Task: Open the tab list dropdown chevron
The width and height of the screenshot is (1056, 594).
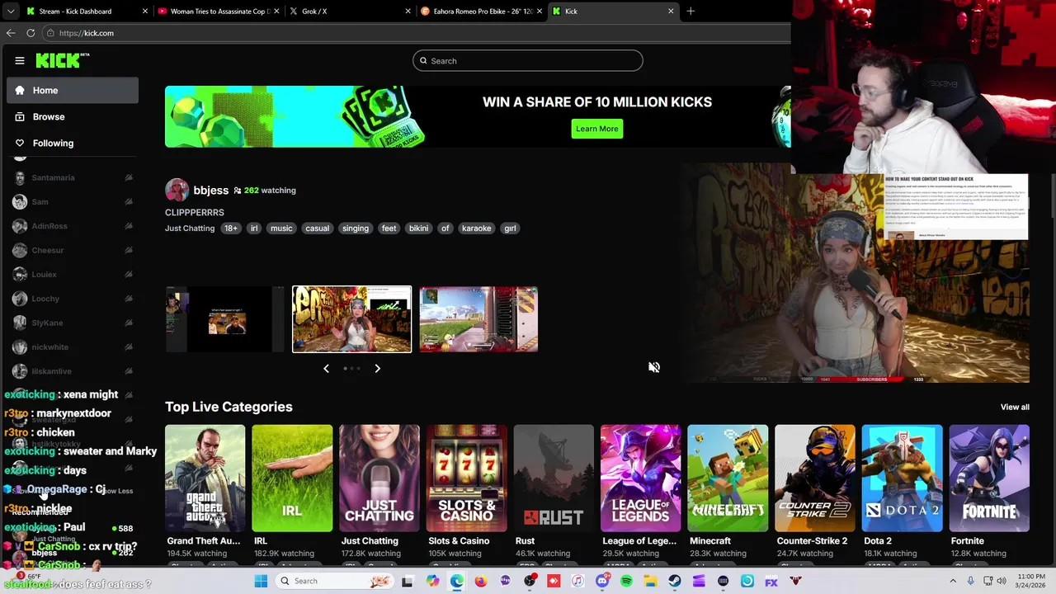Action: click(x=11, y=11)
